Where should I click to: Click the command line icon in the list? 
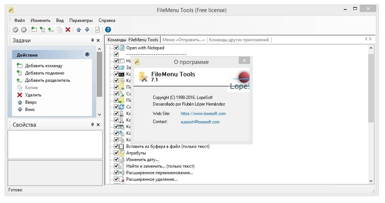pos(122,74)
